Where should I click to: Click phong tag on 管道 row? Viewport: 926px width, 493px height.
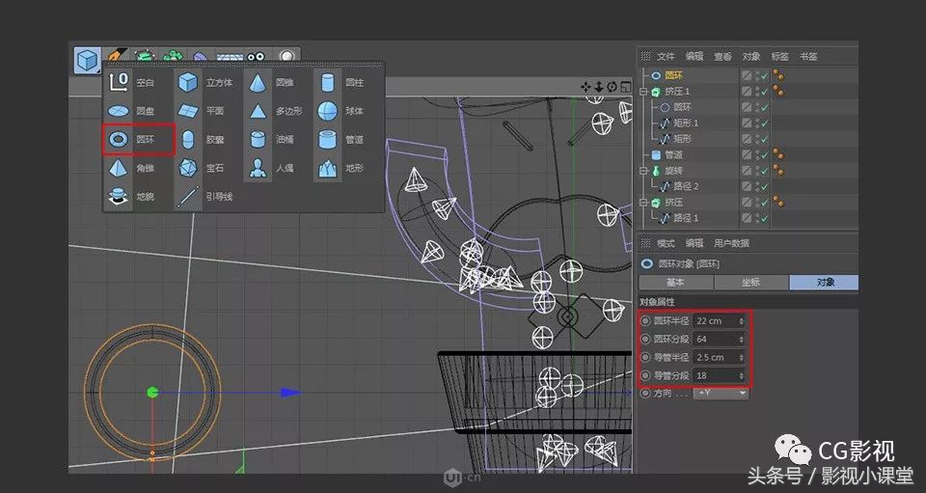tap(779, 154)
